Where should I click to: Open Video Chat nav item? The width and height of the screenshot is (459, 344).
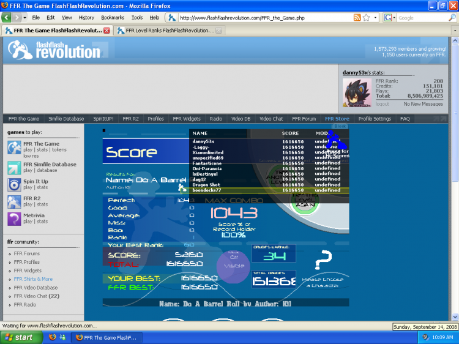click(x=271, y=119)
